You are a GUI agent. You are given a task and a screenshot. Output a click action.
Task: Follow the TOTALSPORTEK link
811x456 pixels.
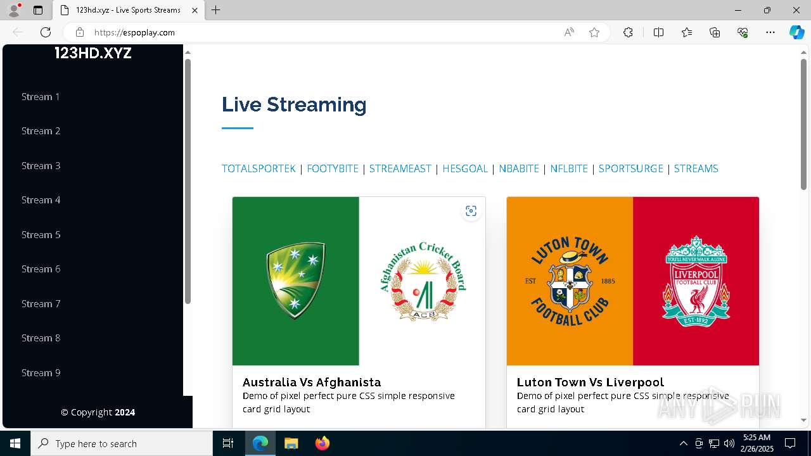259,168
